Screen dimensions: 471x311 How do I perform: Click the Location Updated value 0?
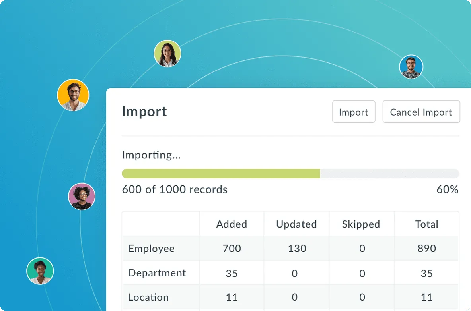[x=295, y=297]
